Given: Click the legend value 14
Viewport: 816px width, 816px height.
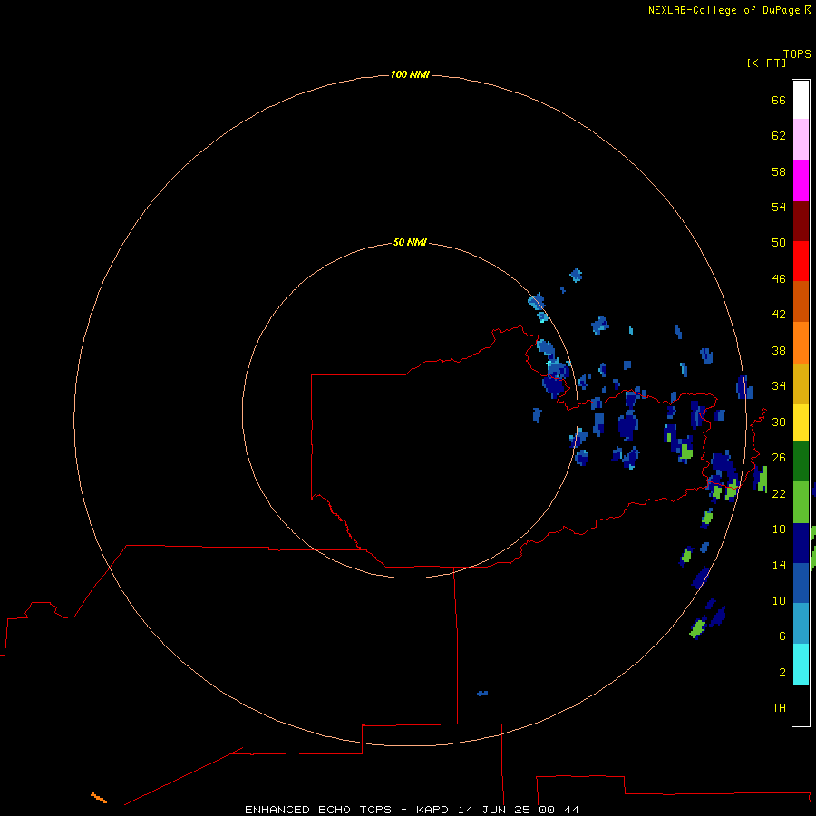Looking at the screenshot, I should point(779,565).
